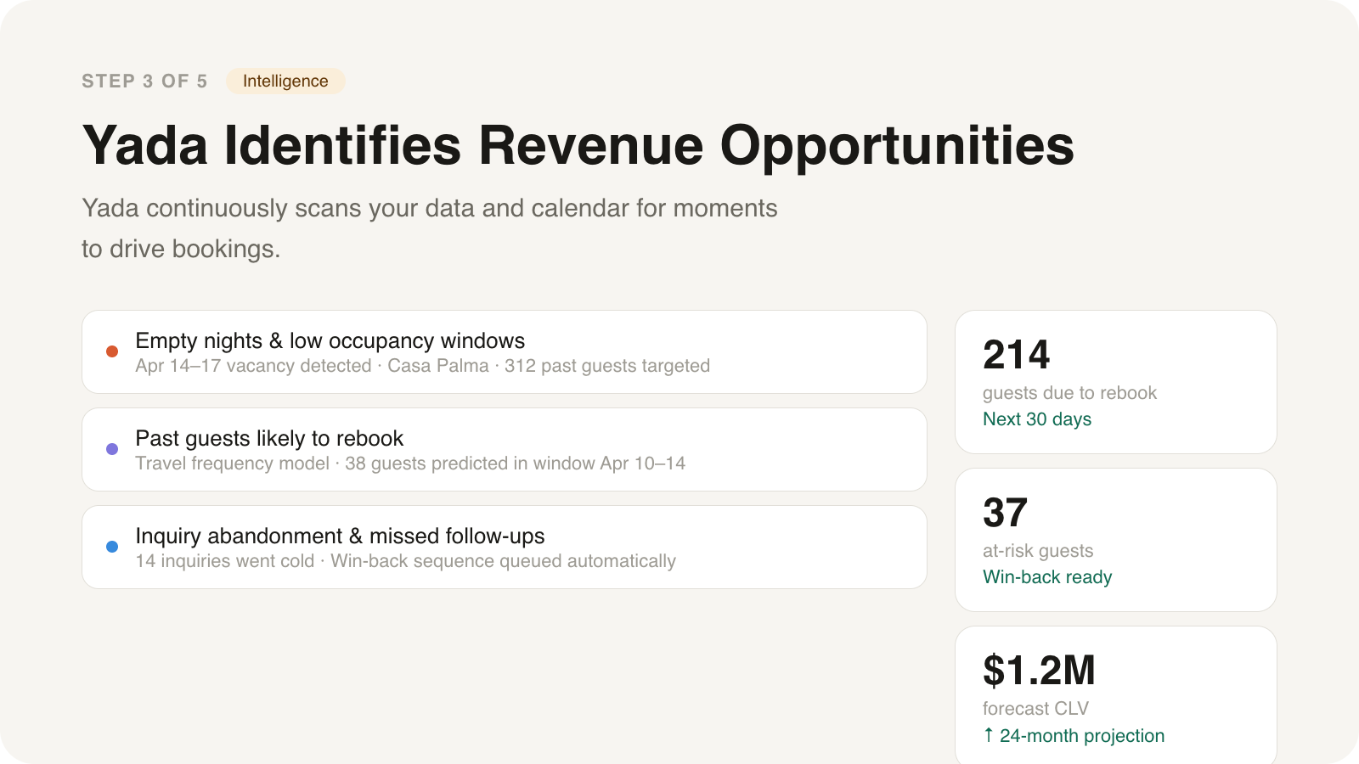Image resolution: width=1359 pixels, height=764 pixels.
Task: Click the "37" stat value
Action: 1006,513
